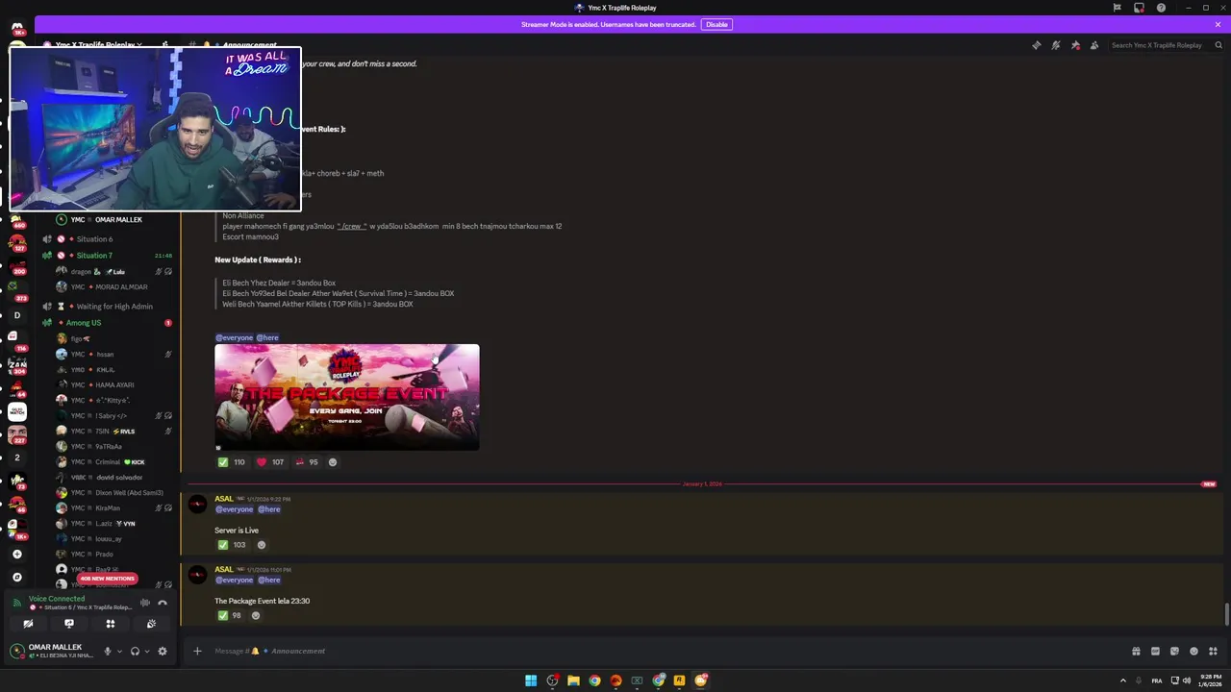Open headphone output options dropdown arrow
1231x692 pixels.
click(146, 651)
